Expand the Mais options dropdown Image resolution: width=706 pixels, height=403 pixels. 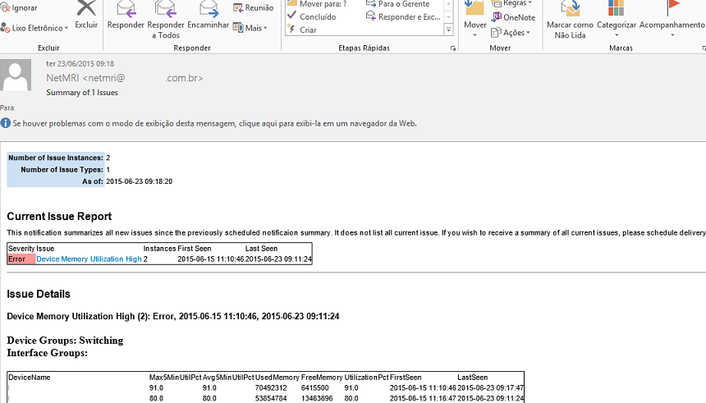[x=250, y=29]
